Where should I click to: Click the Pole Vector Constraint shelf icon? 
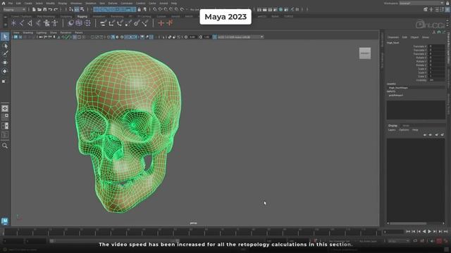(145, 23)
